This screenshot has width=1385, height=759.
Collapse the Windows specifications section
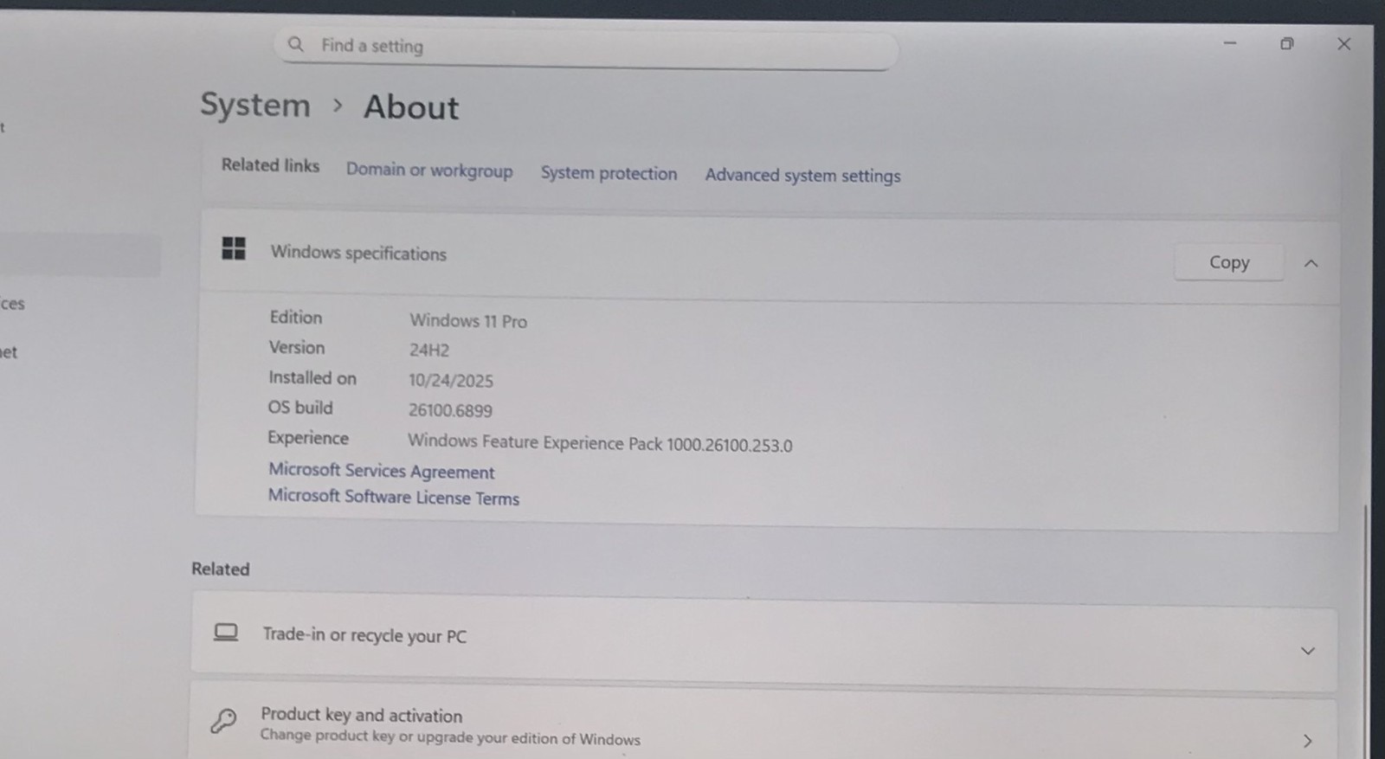click(x=1311, y=263)
